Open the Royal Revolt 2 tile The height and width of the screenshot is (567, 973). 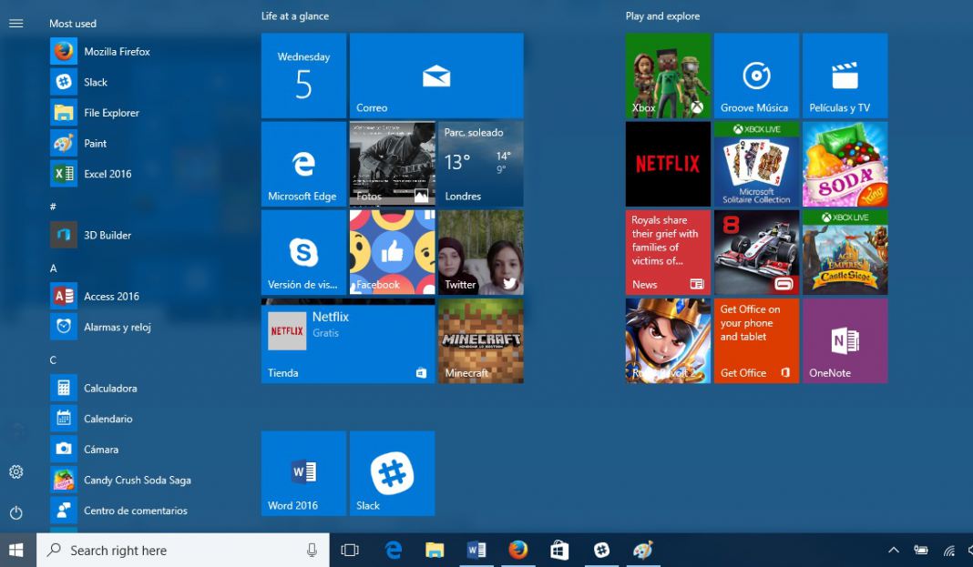(668, 340)
